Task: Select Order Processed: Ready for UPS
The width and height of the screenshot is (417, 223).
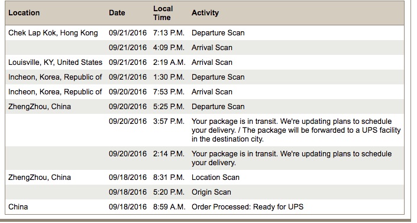Action: point(247,207)
